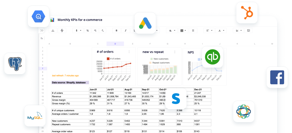The width and height of the screenshot is (292, 133).
Task: Click the pivot table toolbar button
Action: pos(249,30)
